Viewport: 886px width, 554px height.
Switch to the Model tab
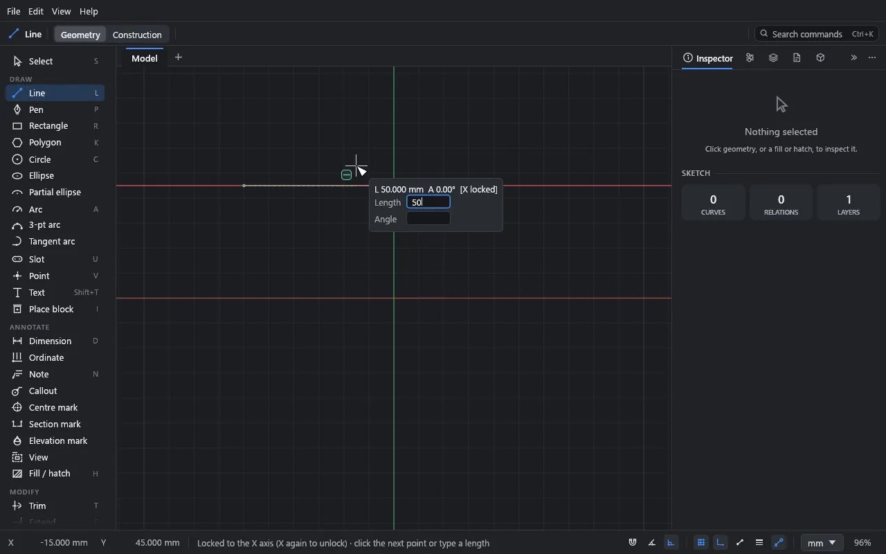click(x=145, y=58)
